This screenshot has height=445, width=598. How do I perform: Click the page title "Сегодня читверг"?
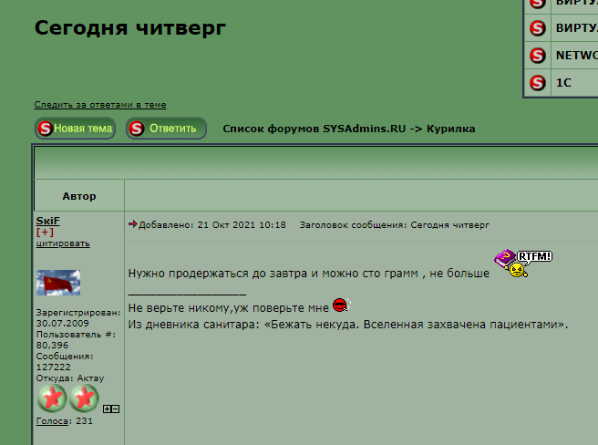coord(130,28)
